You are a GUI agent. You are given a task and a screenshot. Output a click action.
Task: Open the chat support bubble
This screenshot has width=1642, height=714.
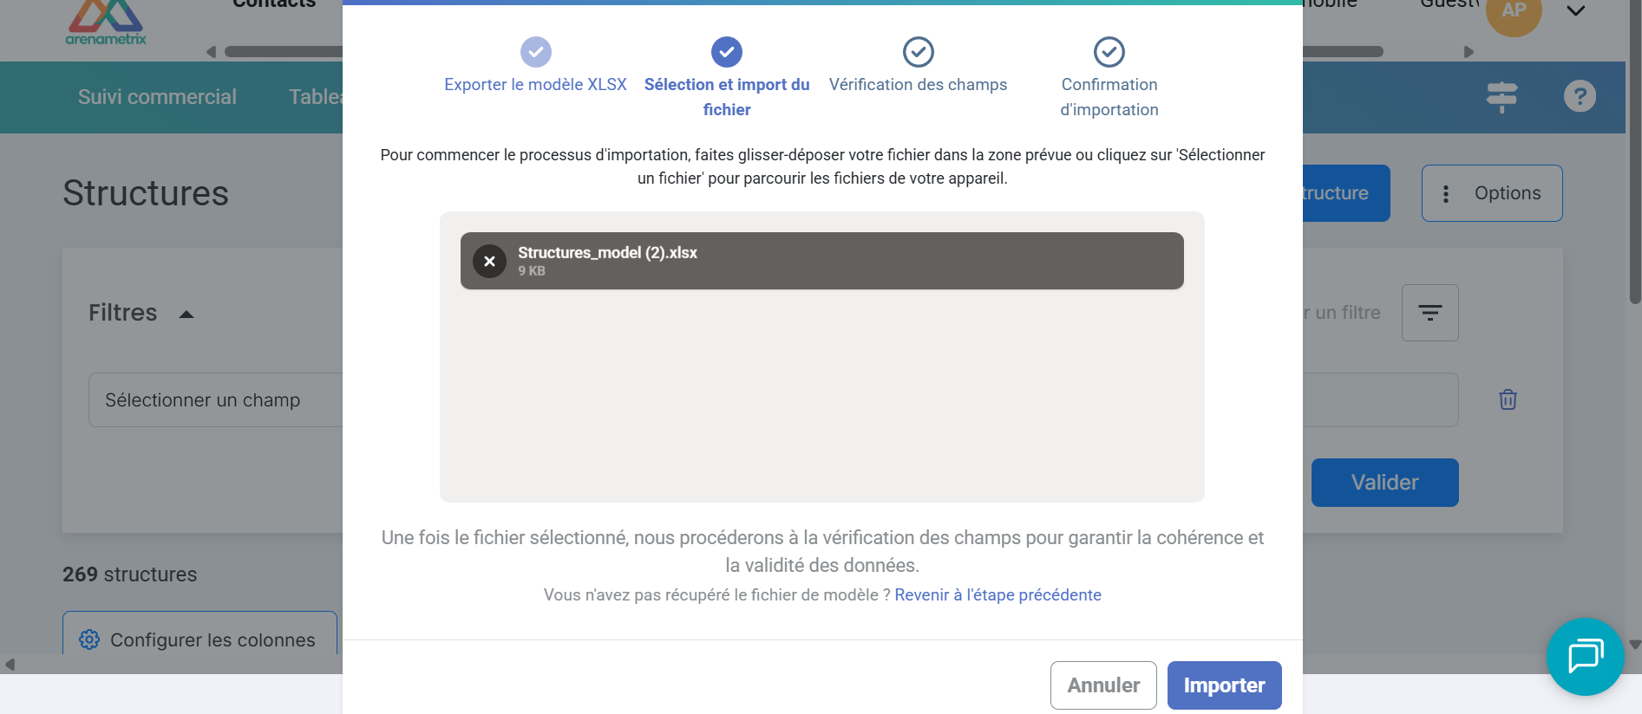pos(1585,656)
